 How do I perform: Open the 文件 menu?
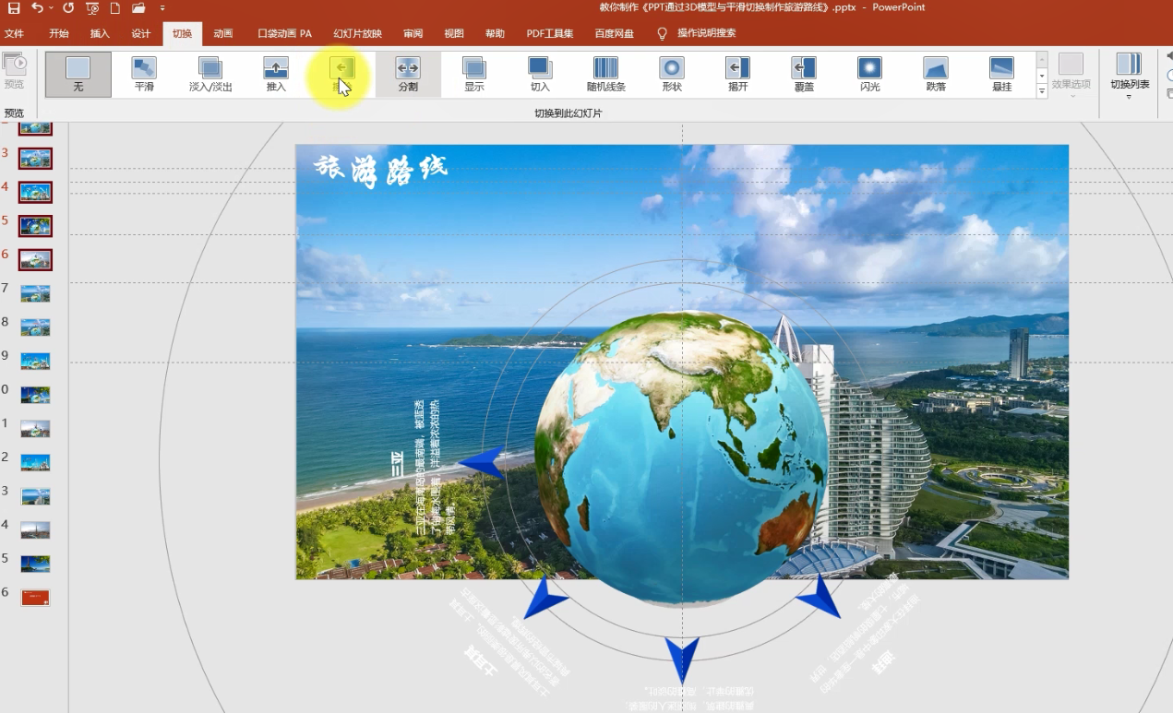pyautogui.click(x=14, y=34)
